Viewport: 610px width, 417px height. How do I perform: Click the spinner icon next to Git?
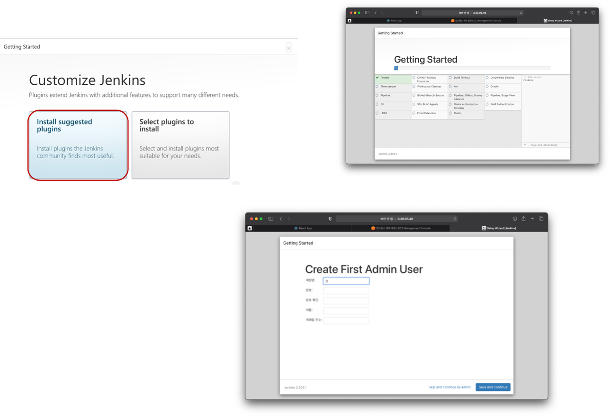tap(377, 104)
